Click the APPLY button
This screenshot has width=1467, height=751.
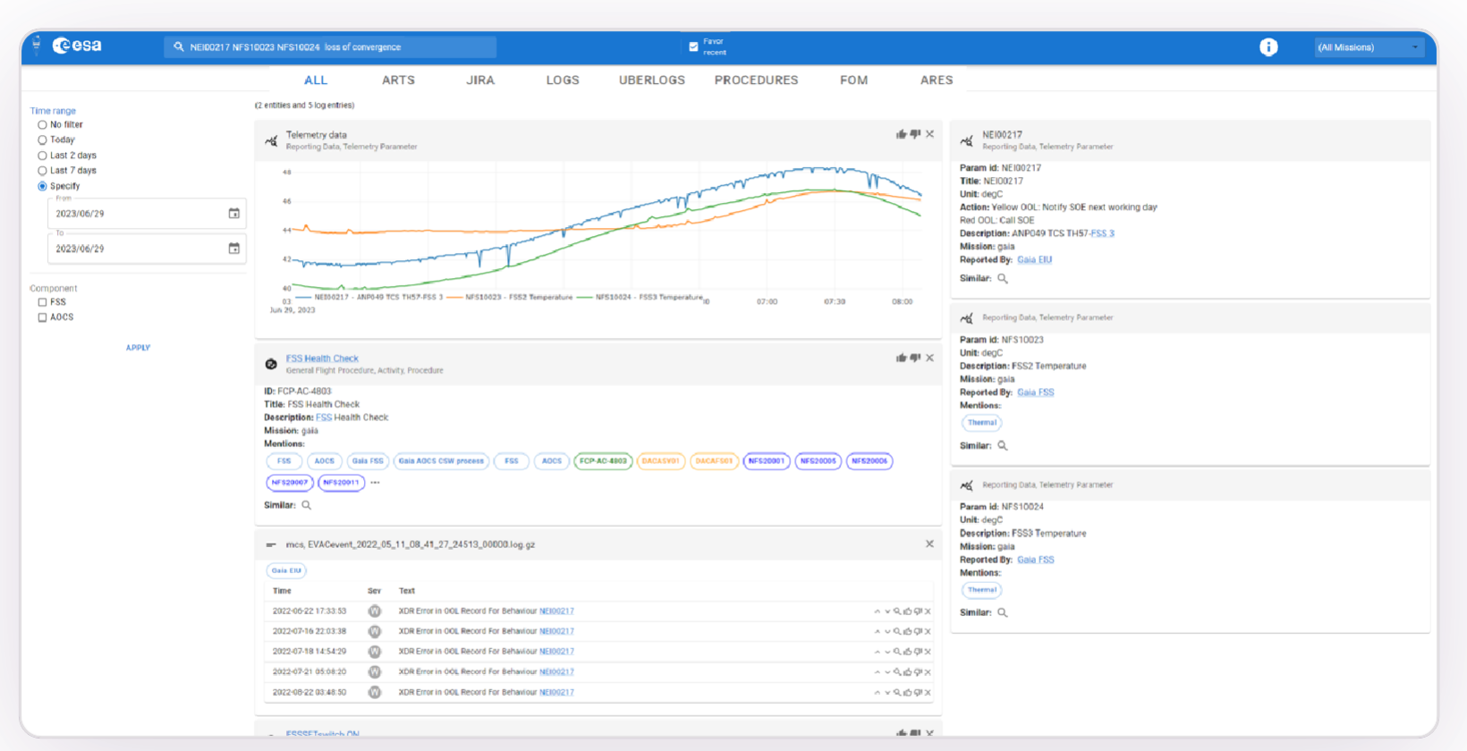[138, 348]
